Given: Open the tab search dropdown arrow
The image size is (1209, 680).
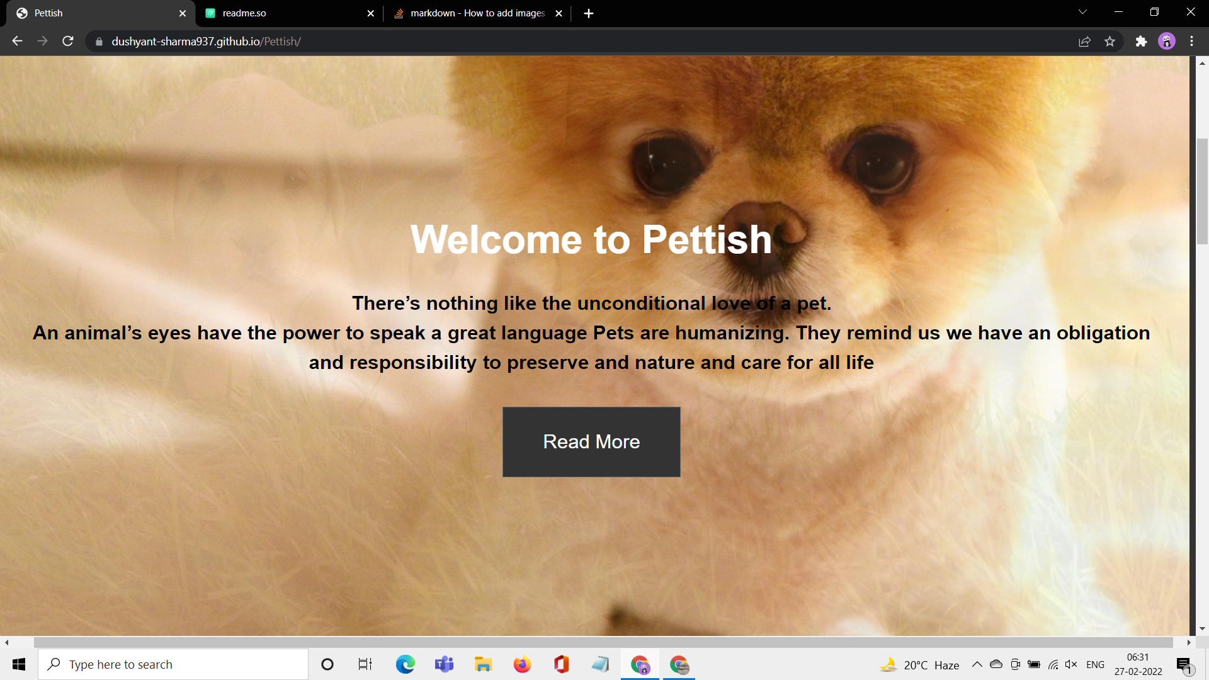Looking at the screenshot, I should 1082,12.
